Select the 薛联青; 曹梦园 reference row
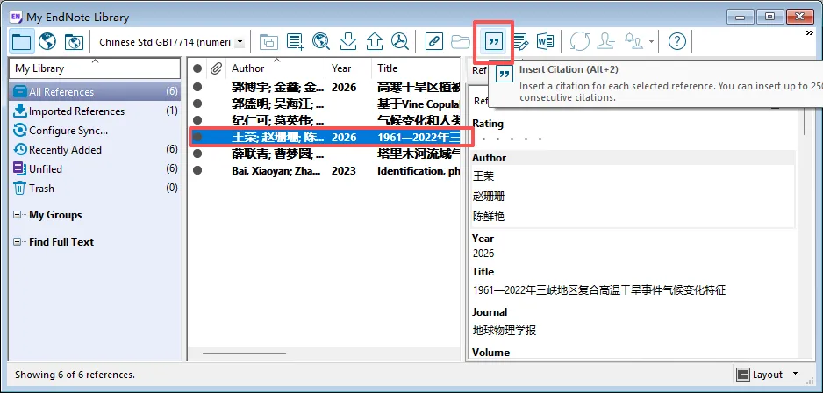This screenshot has width=823, height=393. point(325,154)
